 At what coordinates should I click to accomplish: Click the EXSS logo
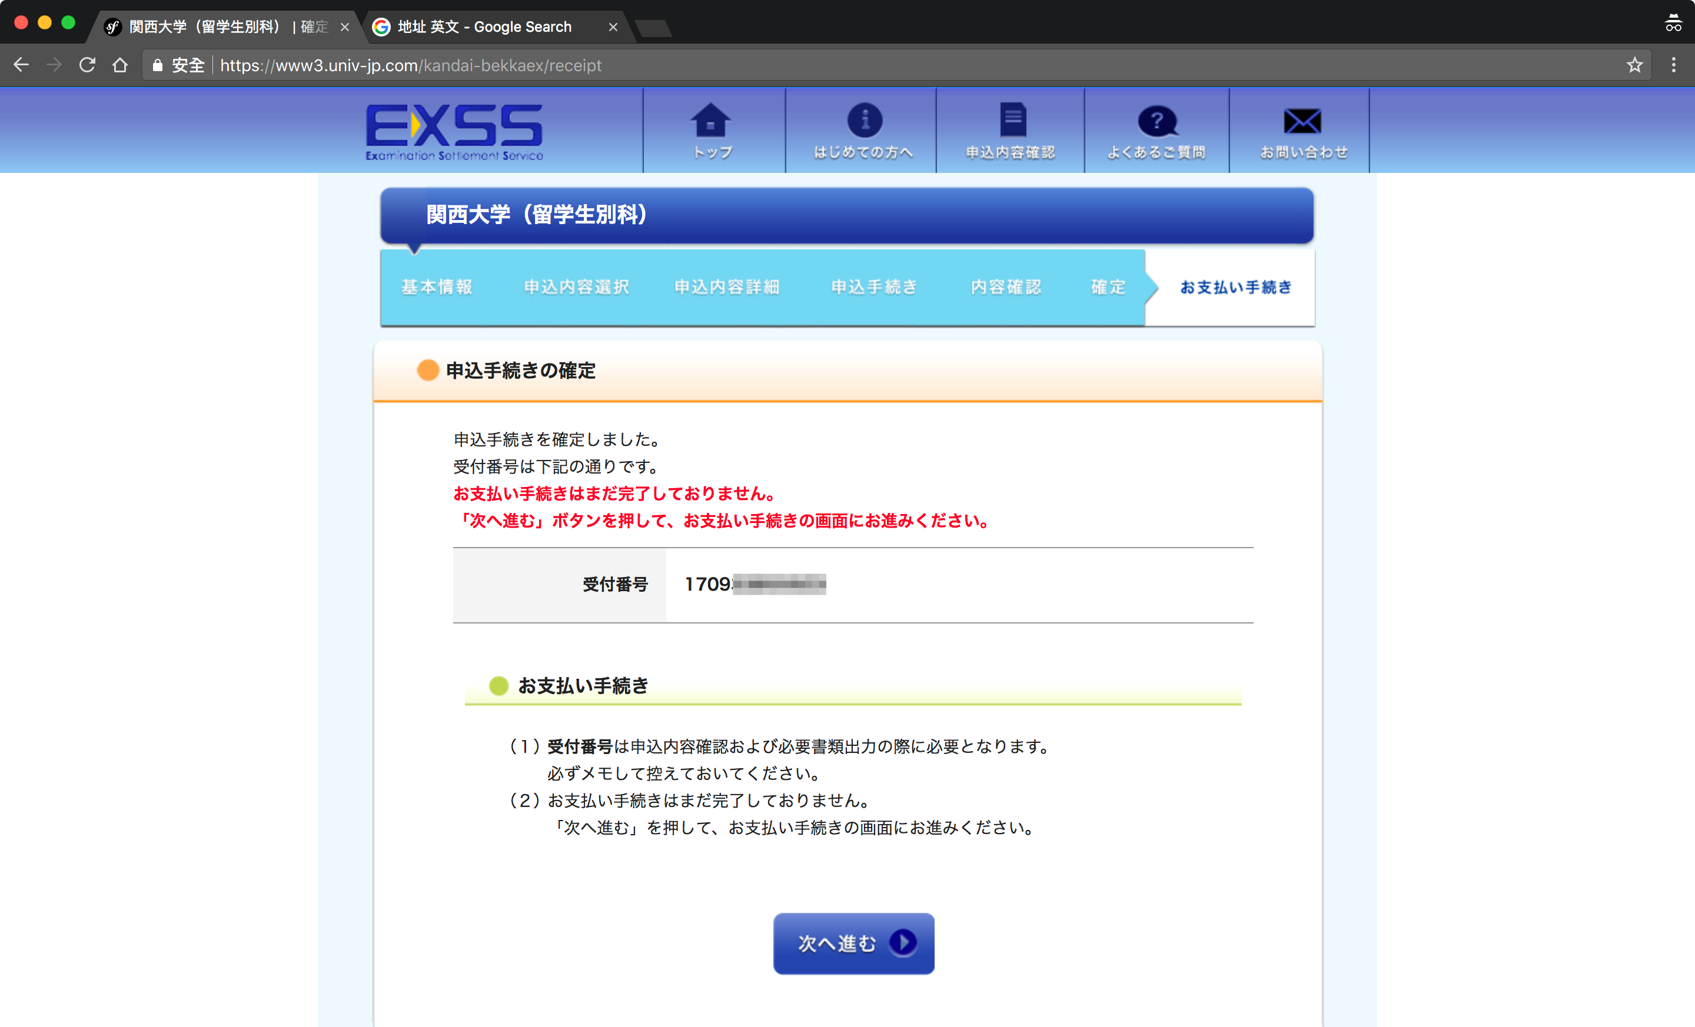tap(454, 132)
